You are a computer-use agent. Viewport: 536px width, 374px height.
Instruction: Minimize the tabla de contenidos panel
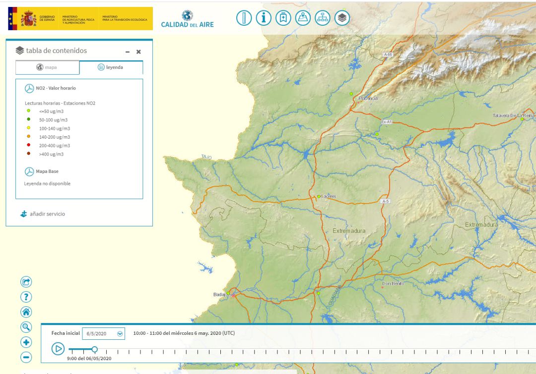coord(128,52)
